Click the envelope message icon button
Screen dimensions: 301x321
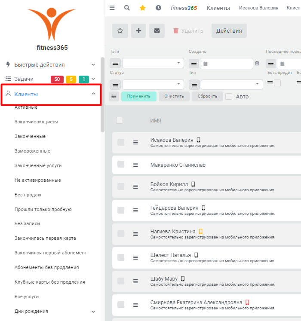157,31
